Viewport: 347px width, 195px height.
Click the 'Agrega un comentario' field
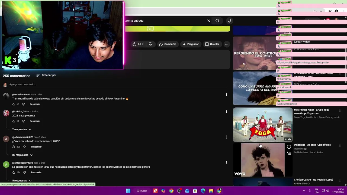(x=118, y=84)
